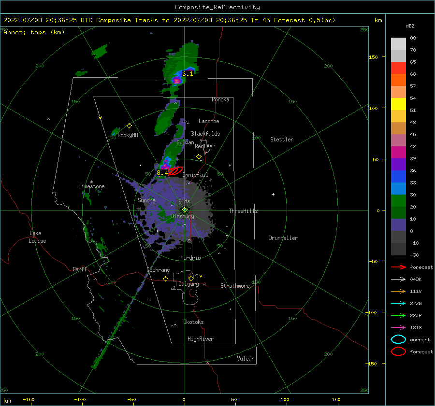435x406 pixels.
Task: Click the Vulcan label
Action: (x=246, y=359)
